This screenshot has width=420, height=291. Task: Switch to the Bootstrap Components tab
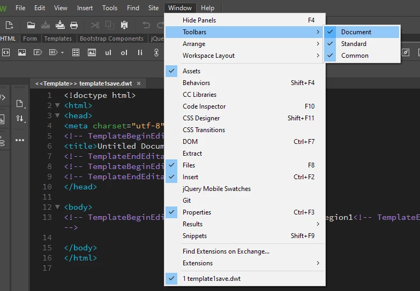(x=111, y=39)
